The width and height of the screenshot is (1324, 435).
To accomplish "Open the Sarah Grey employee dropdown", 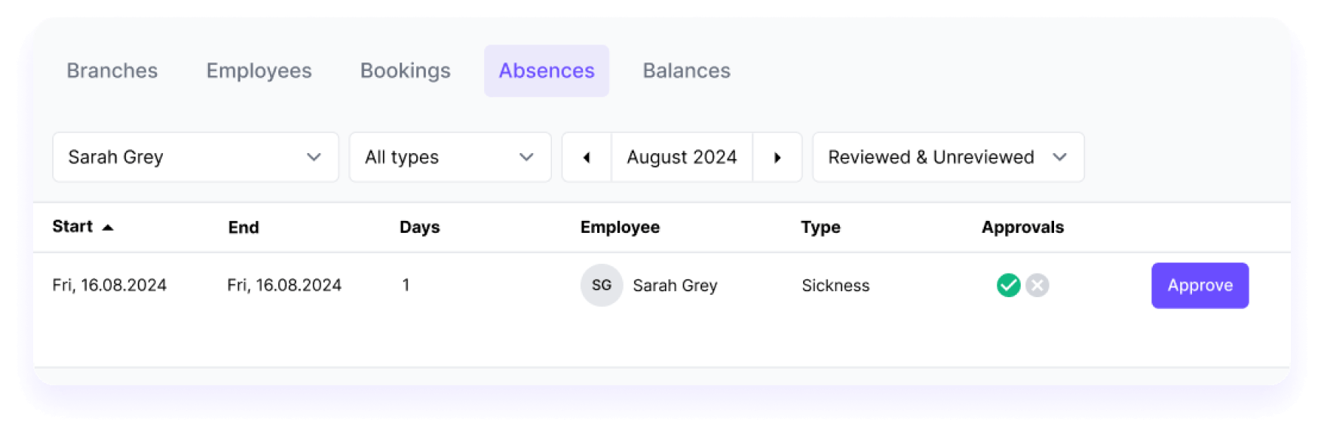I will pos(195,157).
